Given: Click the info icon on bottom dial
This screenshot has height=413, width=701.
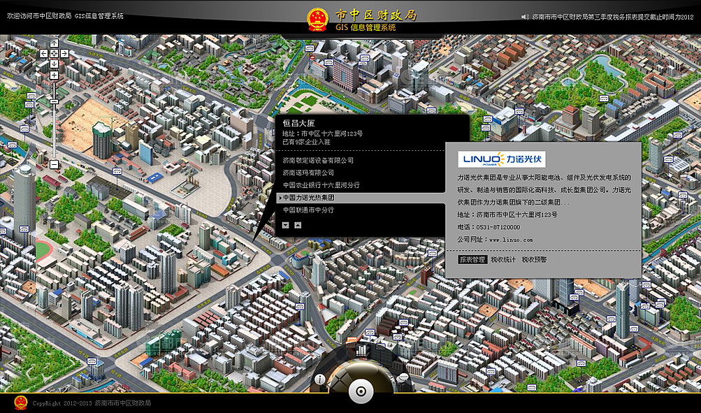Looking at the screenshot, I should 320,379.
